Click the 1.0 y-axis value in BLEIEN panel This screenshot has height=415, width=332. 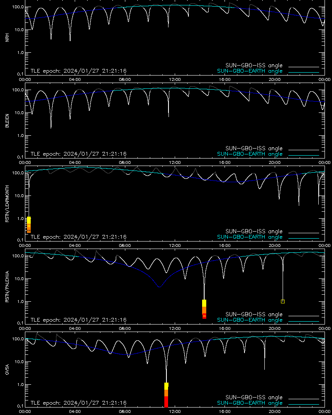[20, 136]
